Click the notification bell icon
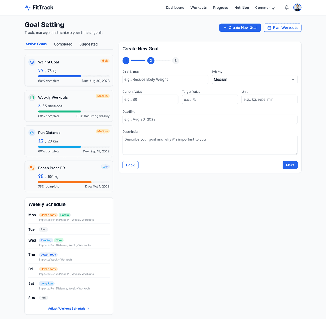326x320 pixels. [287, 8]
